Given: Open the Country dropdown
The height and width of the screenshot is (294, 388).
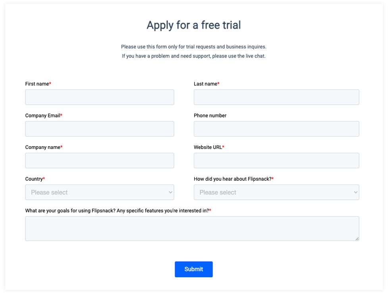Looking at the screenshot, I should [99, 192].
